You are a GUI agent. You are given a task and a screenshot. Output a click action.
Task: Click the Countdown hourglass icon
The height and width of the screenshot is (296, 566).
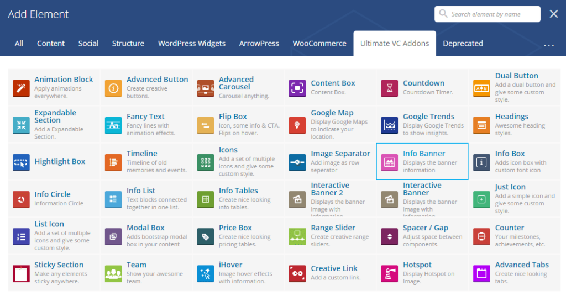tap(390, 88)
